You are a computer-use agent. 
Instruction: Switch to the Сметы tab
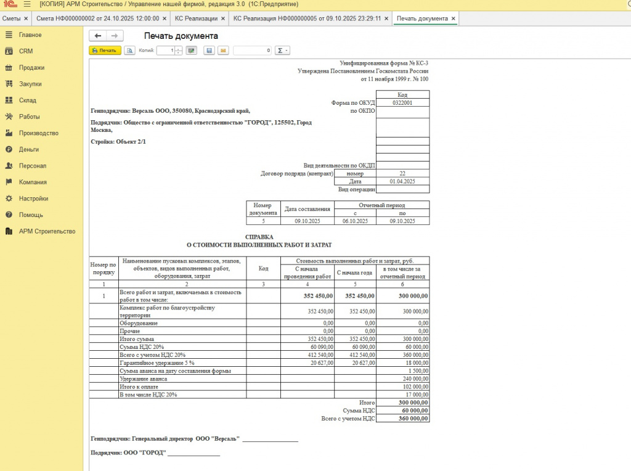click(11, 18)
